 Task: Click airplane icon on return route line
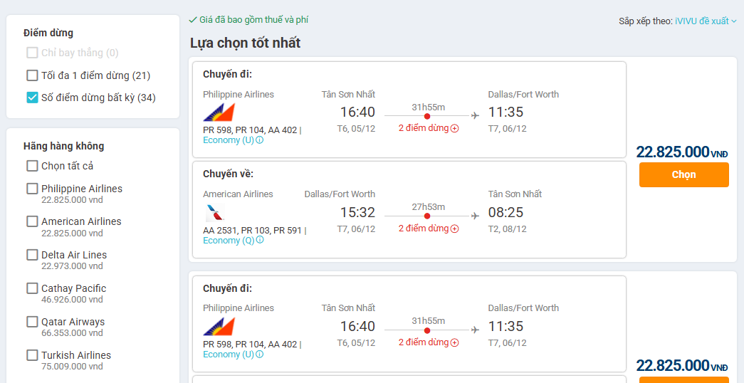476,215
